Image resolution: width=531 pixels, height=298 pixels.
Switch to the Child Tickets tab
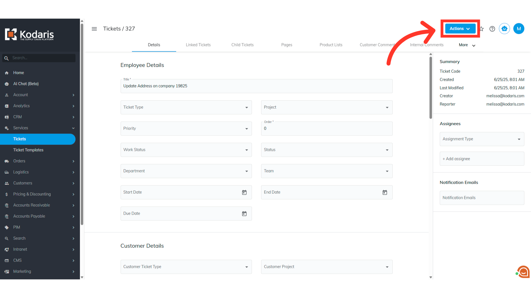pos(242,45)
